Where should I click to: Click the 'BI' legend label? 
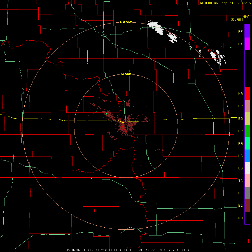(x=240, y=206)
